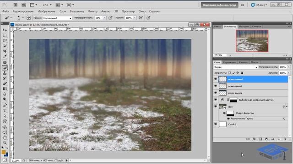Hide the синяя дымка layer
Screen dimensions: 293x164
pyautogui.click(x=216, y=93)
